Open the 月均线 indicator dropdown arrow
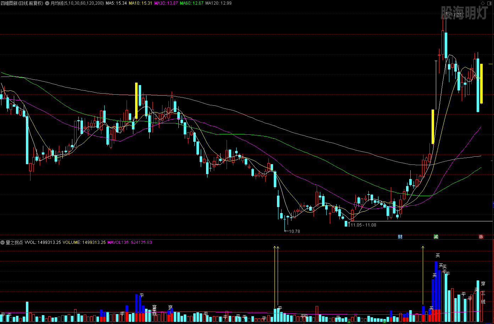The image size is (494, 324). point(47,3)
